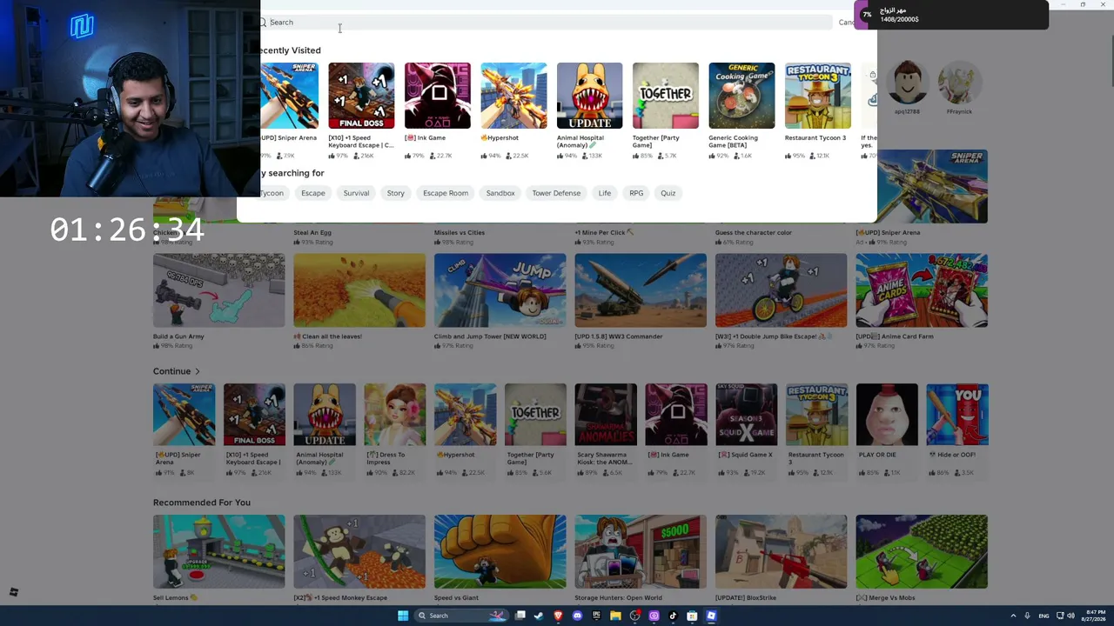Open Task View on the taskbar
This screenshot has width=1114, height=626.
pyautogui.click(x=520, y=616)
